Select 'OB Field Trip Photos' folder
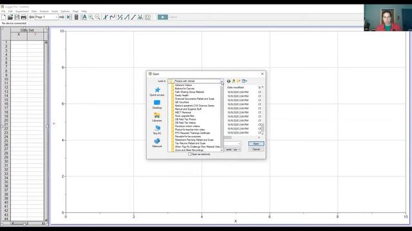This screenshot has height=231, width=412. (185, 119)
